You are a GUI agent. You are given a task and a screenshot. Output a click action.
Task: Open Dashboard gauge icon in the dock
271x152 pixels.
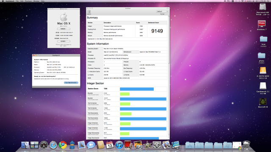tap(44, 145)
